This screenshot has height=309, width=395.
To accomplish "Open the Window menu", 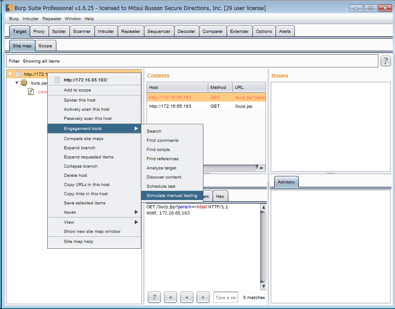I will pyautogui.click(x=73, y=19).
